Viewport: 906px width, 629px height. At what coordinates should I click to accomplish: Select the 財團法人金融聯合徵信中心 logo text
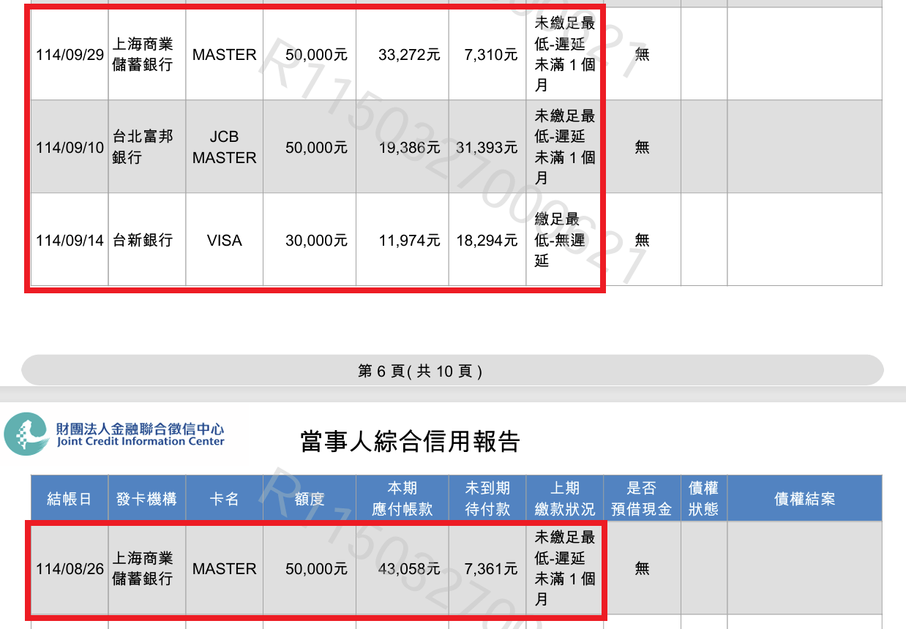(x=141, y=428)
